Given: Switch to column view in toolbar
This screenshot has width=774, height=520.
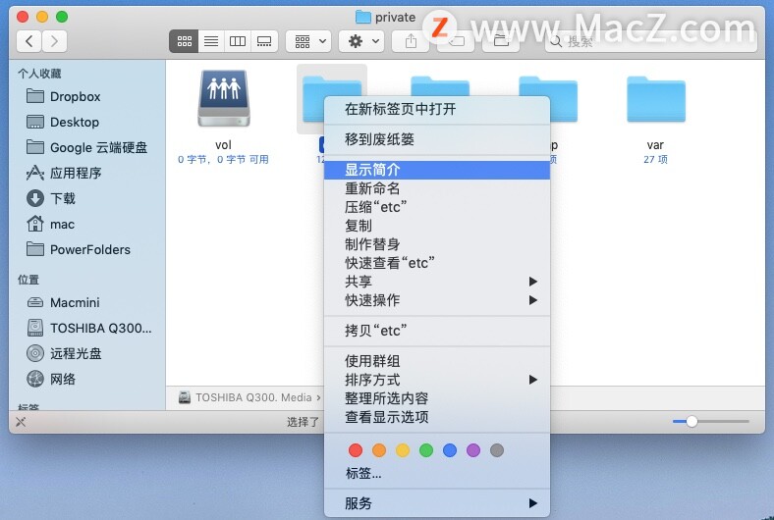Looking at the screenshot, I should (237, 41).
